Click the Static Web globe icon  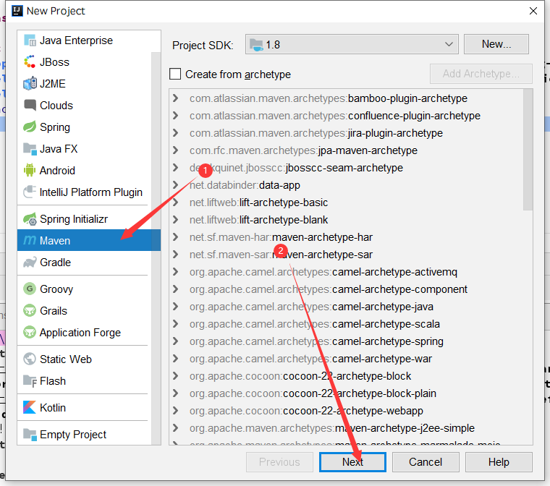(x=30, y=359)
